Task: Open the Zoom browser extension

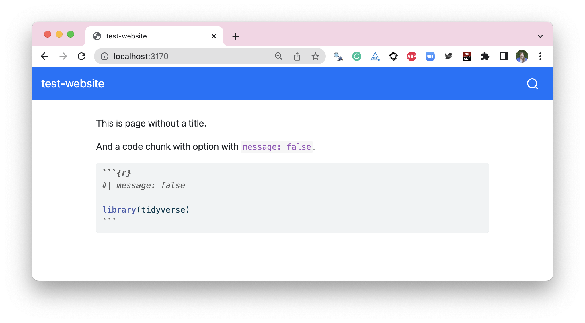Action: (x=430, y=56)
